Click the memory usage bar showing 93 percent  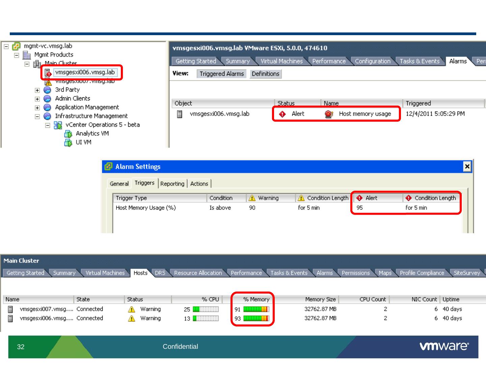point(256,318)
